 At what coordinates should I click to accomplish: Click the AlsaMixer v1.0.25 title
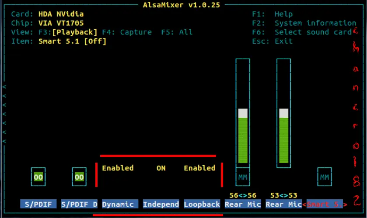(x=182, y=5)
